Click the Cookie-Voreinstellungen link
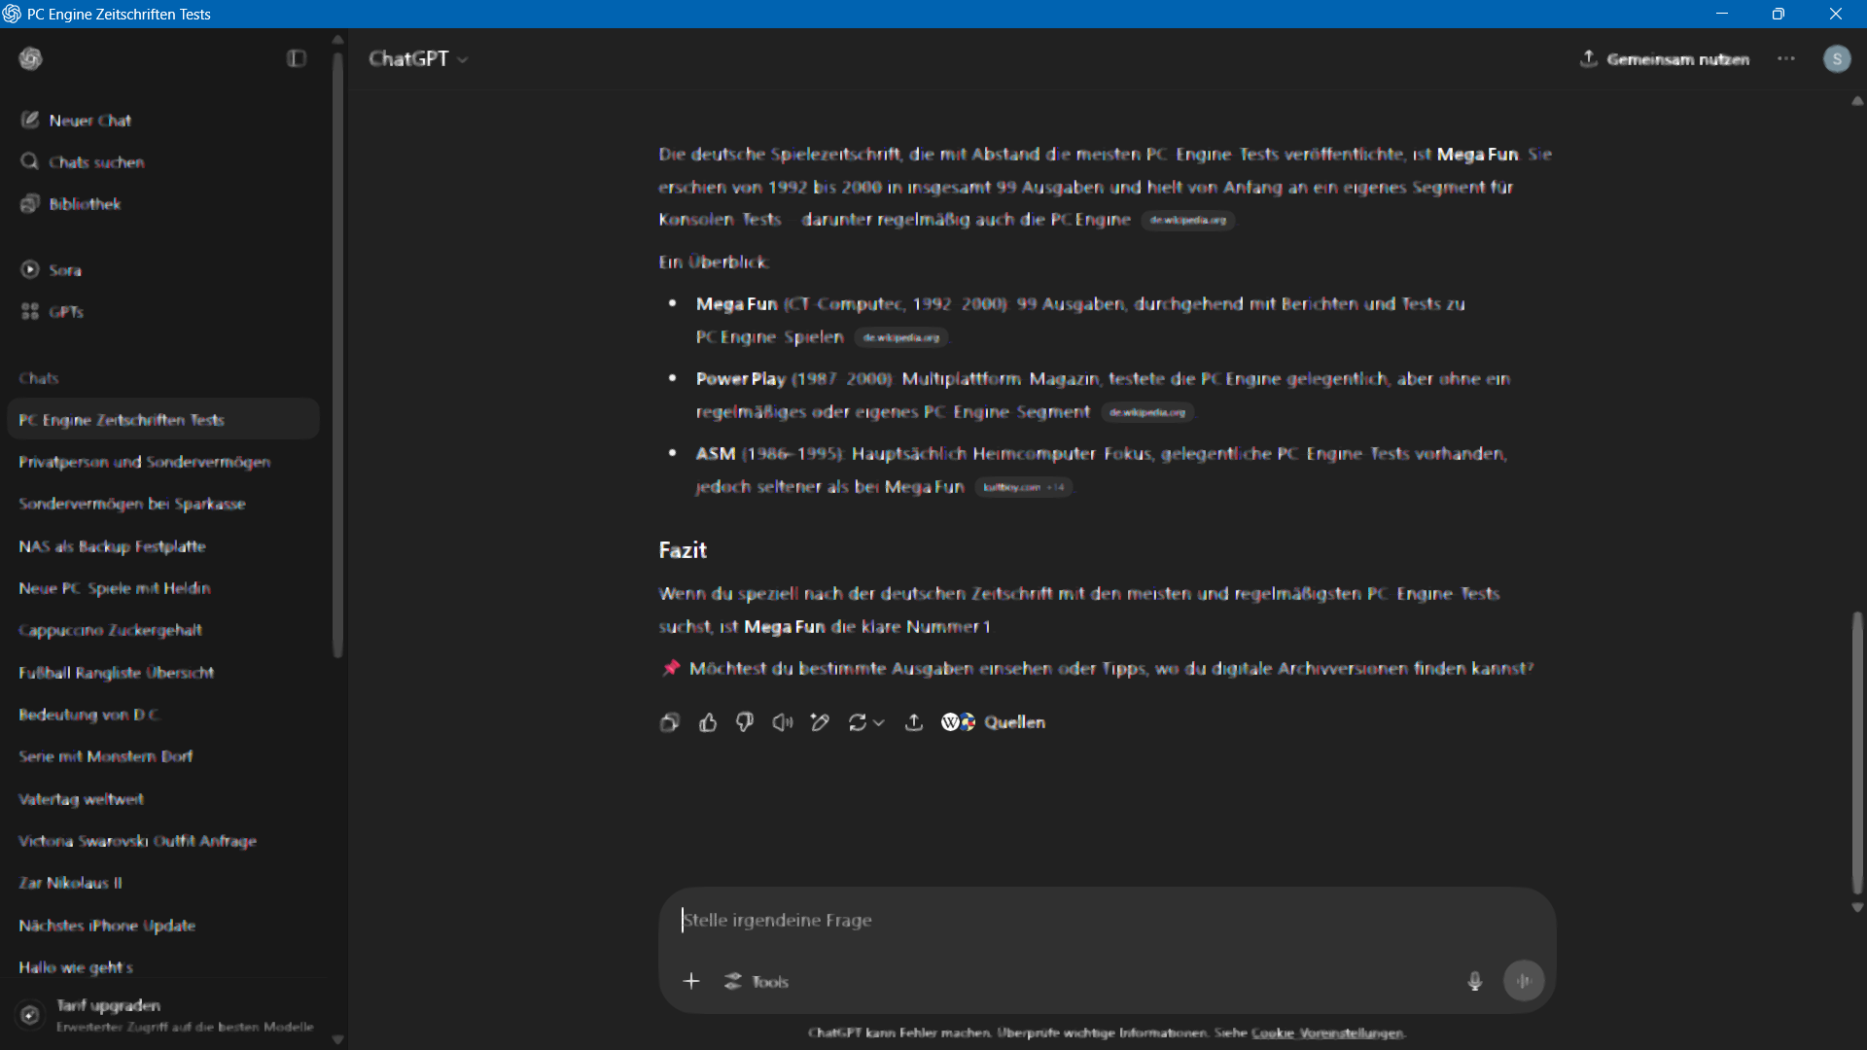Viewport: 1867px width, 1050px height. (1326, 1032)
